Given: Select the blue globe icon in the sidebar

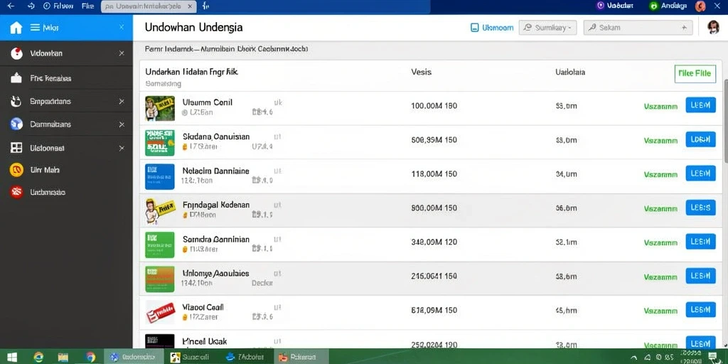Looking at the screenshot, I should point(17,124).
